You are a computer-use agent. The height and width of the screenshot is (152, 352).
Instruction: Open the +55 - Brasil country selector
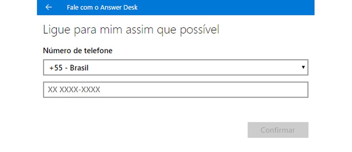pyautogui.click(x=175, y=68)
